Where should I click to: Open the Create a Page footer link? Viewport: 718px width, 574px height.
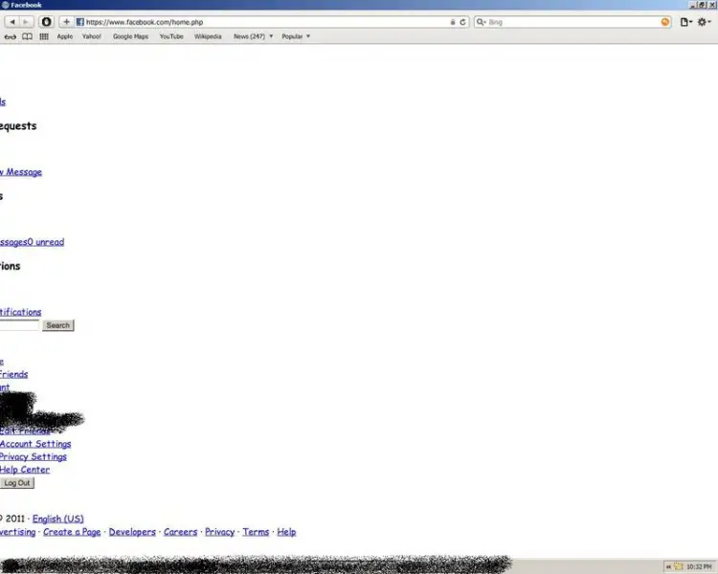(x=72, y=532)
